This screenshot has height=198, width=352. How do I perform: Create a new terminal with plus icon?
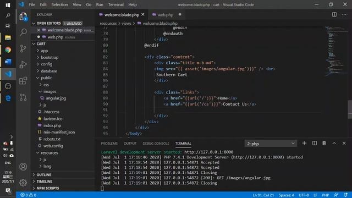click(x=304, y=143)
